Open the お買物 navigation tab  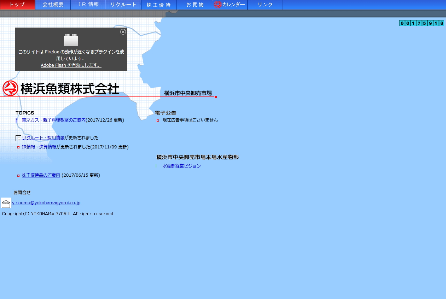(x=194, y=5)
